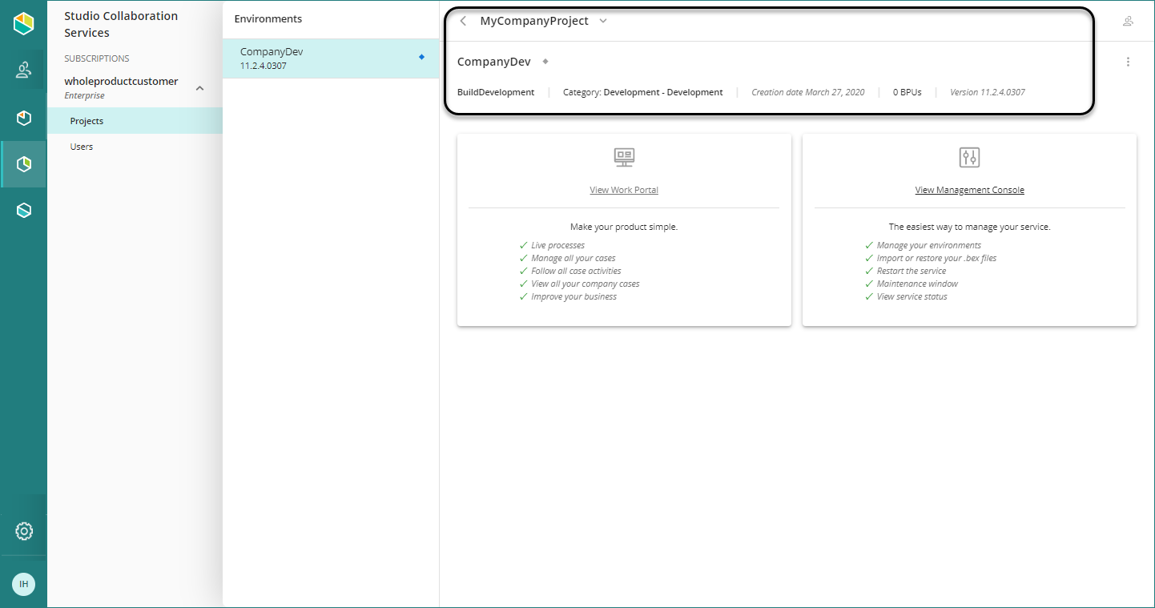Screen dimensions: 1155x608
Task: Open the MyCompanyProject dropdown arrow
Action: [x=603, y=21]
